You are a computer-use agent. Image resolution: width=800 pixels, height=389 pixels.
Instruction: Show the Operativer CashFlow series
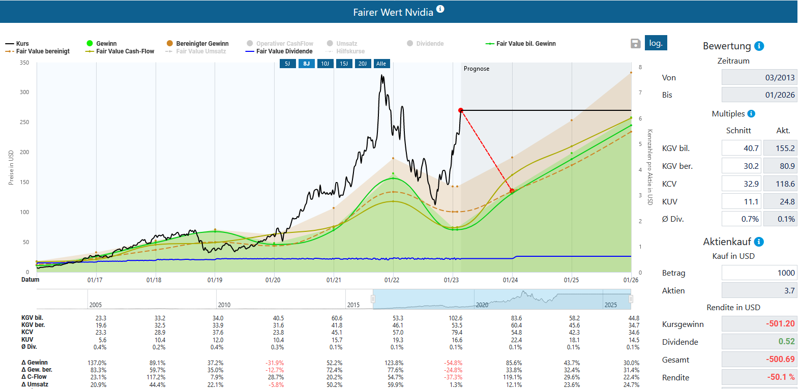(280, 44)
